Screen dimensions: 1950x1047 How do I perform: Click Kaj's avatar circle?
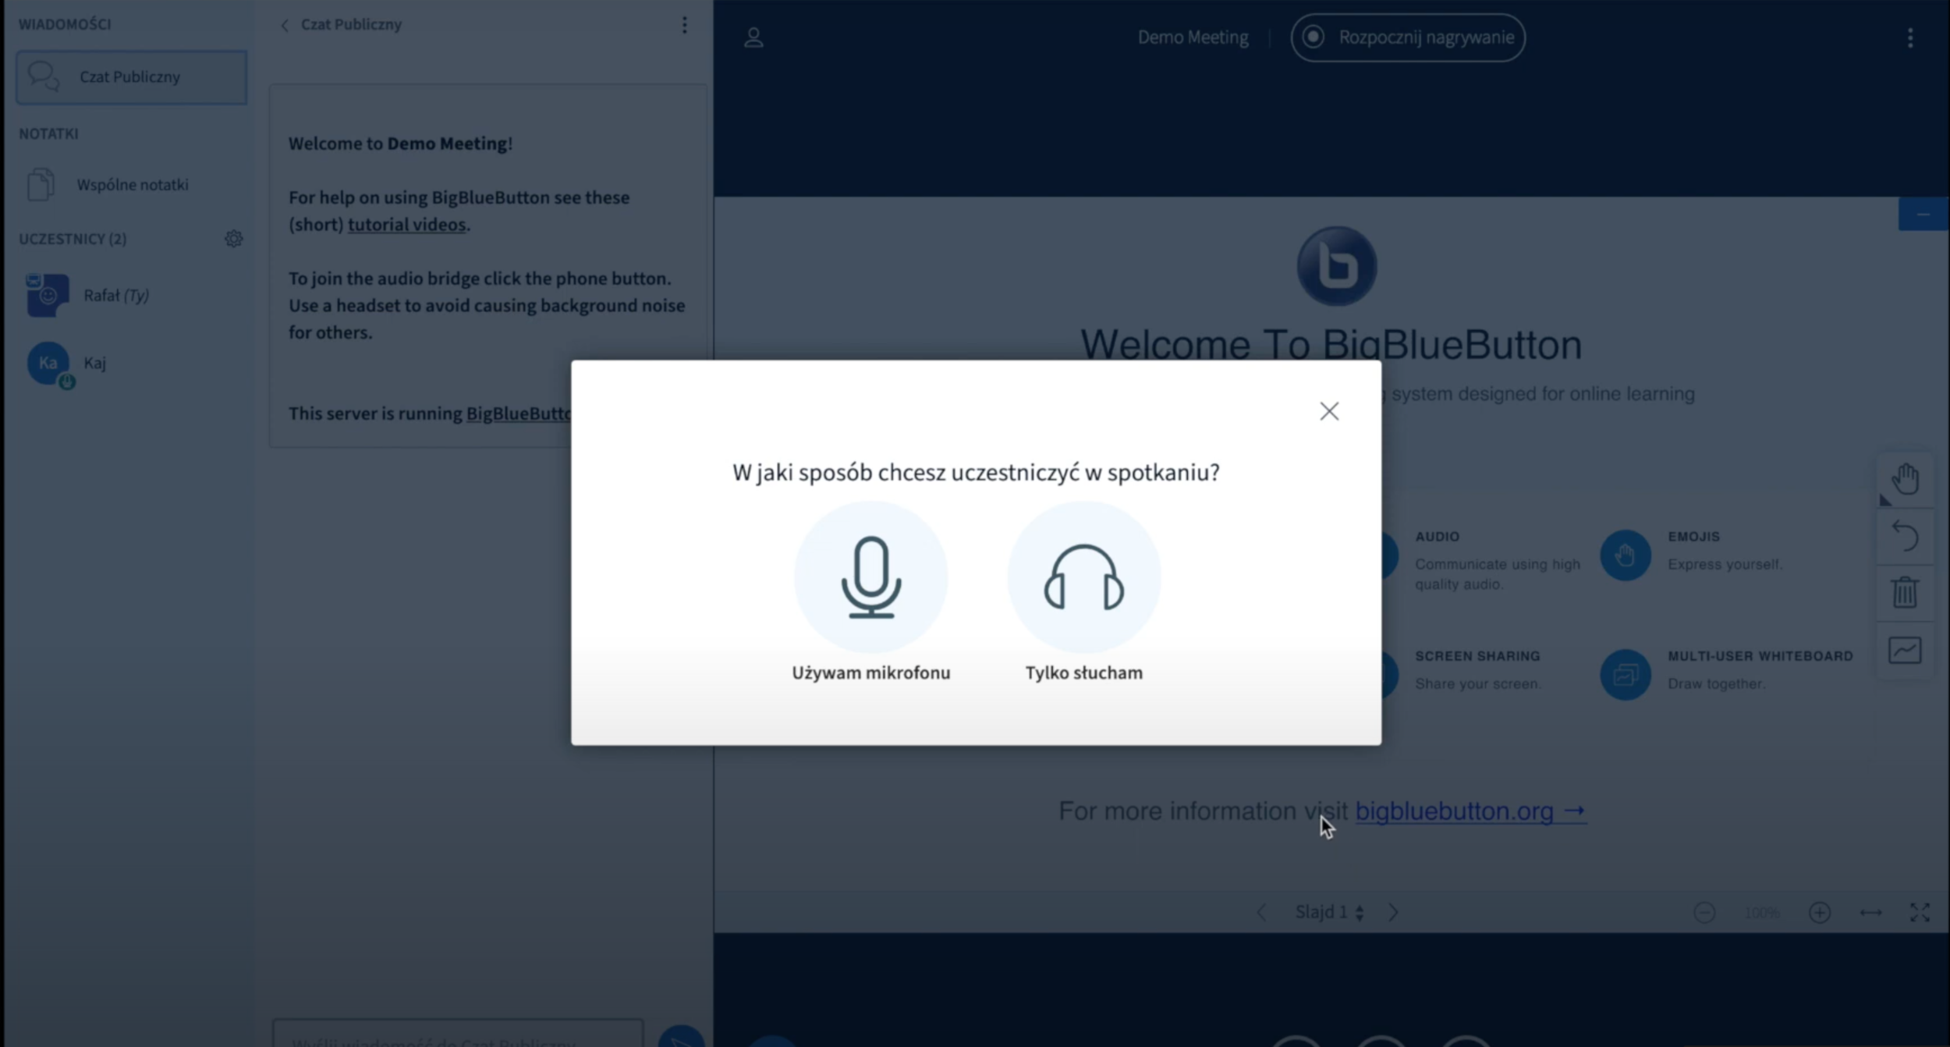click(48, 363)
